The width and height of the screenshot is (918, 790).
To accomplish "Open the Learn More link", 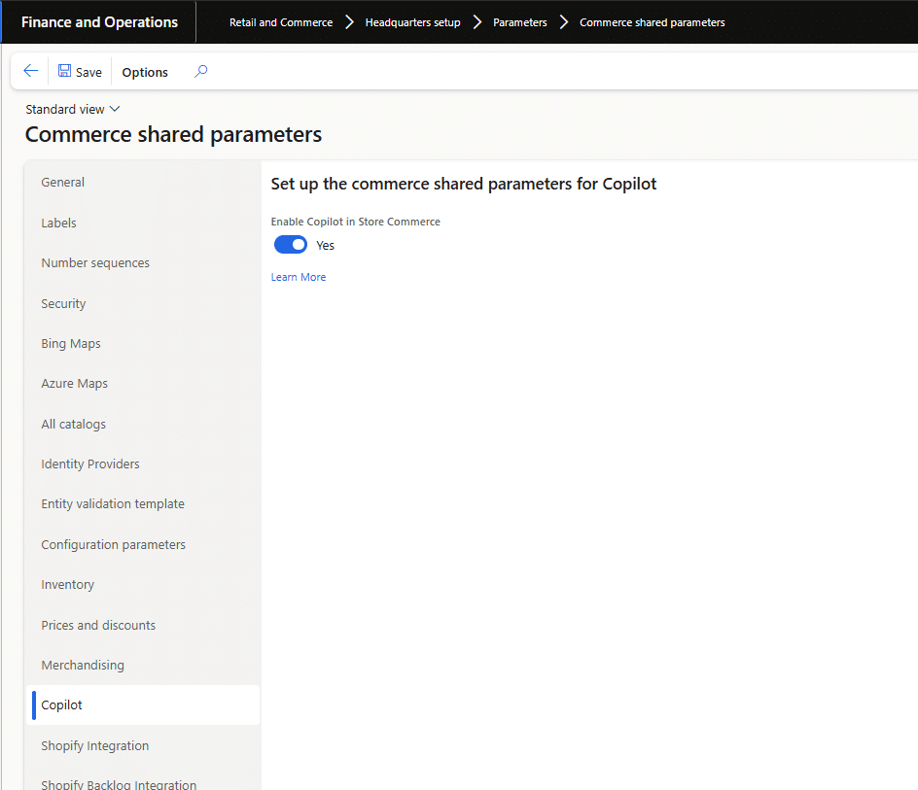I will pos(299,277).
